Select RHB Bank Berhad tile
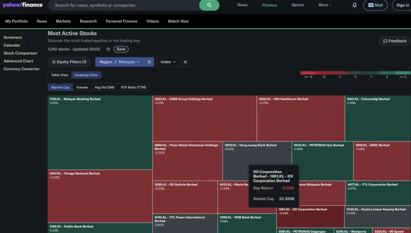 click(247, 223)
